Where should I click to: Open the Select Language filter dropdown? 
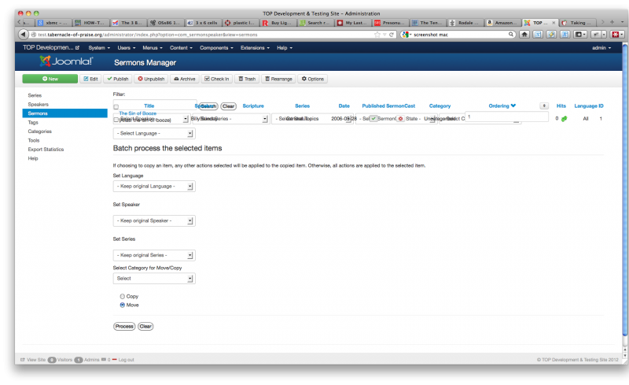154,133
